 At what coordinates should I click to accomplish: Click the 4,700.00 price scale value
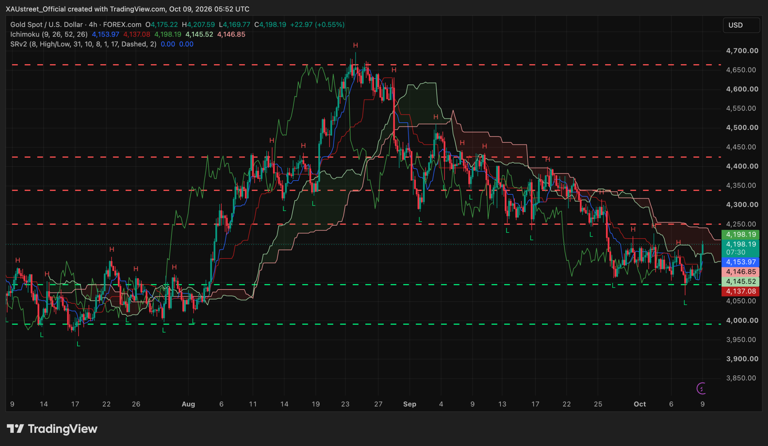[x=742, y=51]
